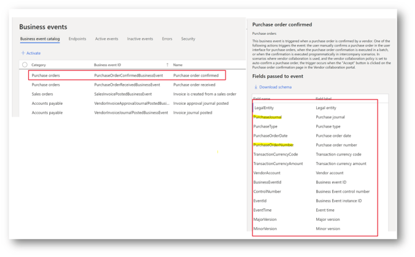Screen dimensions: 415x257
Task: Click the plus icon beside Activate
Action: coord(23,53)
